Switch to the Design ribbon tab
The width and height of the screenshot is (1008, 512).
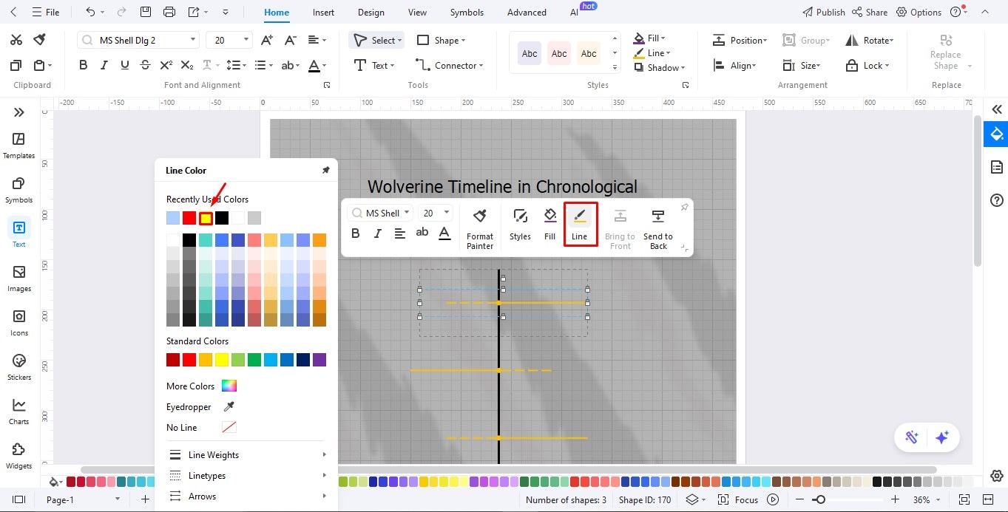click(x=371, y=12)
